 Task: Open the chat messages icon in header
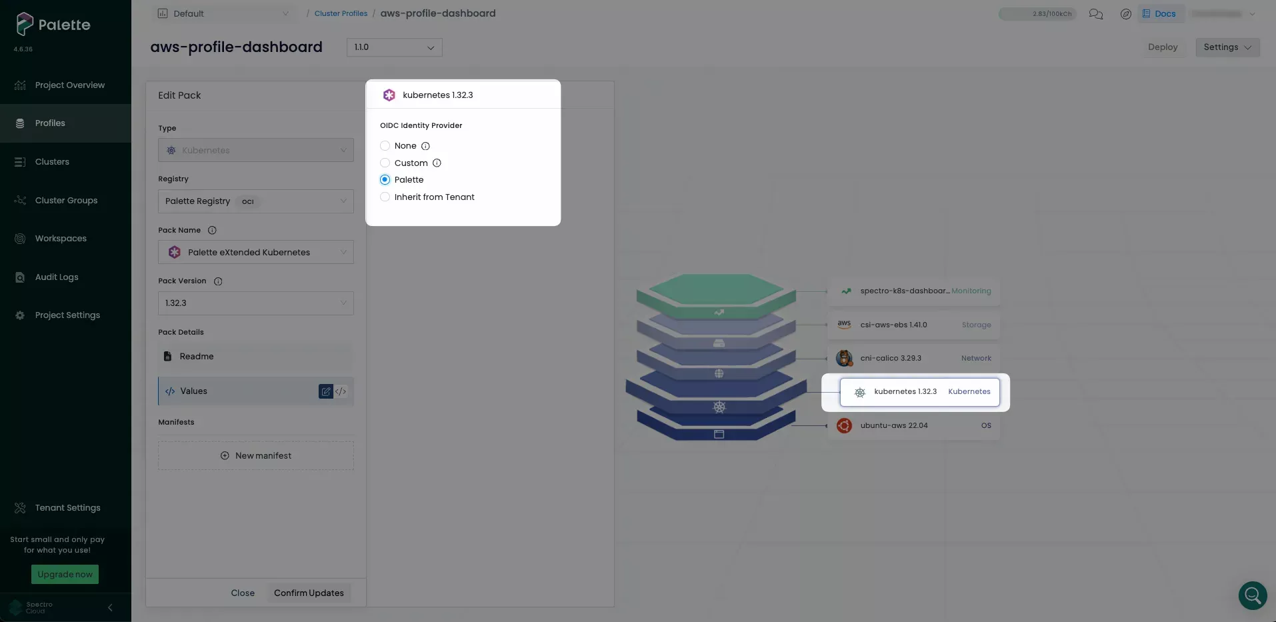pyautogui.click(x=1096, y=13)
